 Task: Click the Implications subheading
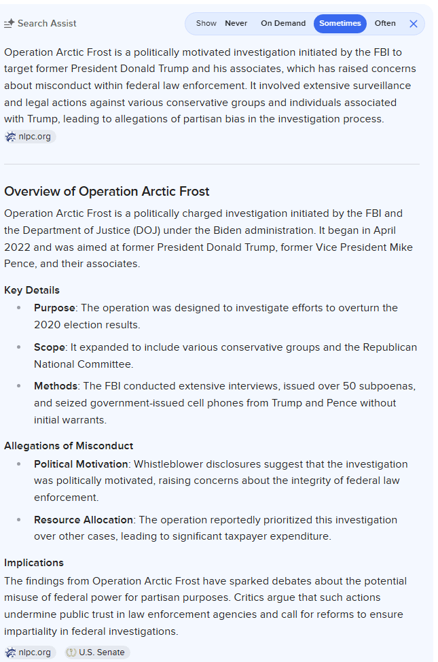[x=34, y=563]
